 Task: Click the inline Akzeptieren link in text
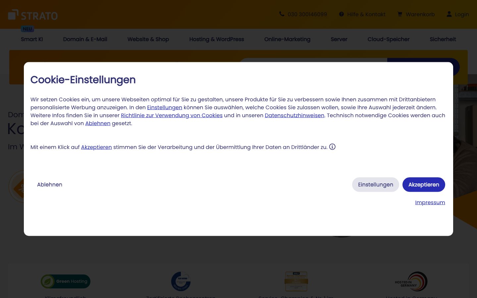(96, 147)
